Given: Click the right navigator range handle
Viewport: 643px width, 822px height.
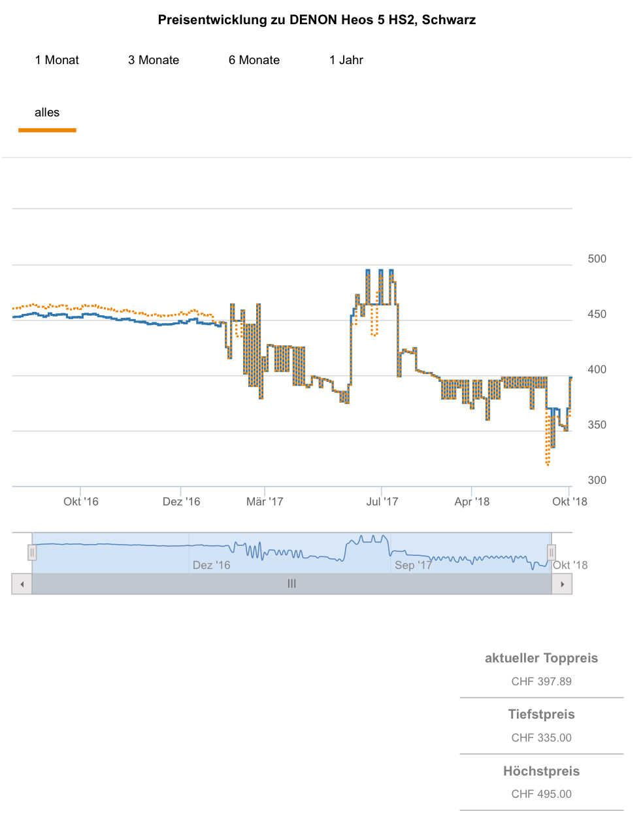Looking at the screenshot, I should tap(552, 553).
